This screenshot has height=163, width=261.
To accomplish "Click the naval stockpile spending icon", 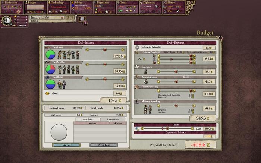I will coord(154,59).
